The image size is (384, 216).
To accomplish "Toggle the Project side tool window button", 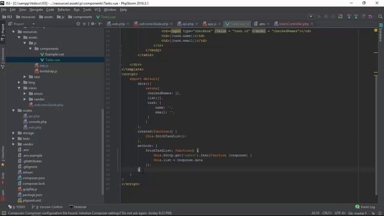I will [2, 32].
